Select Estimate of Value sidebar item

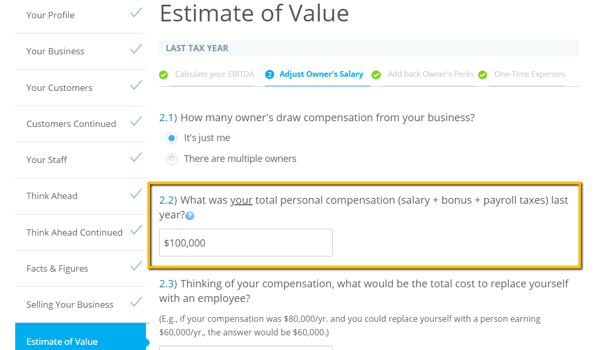[81, 336]
